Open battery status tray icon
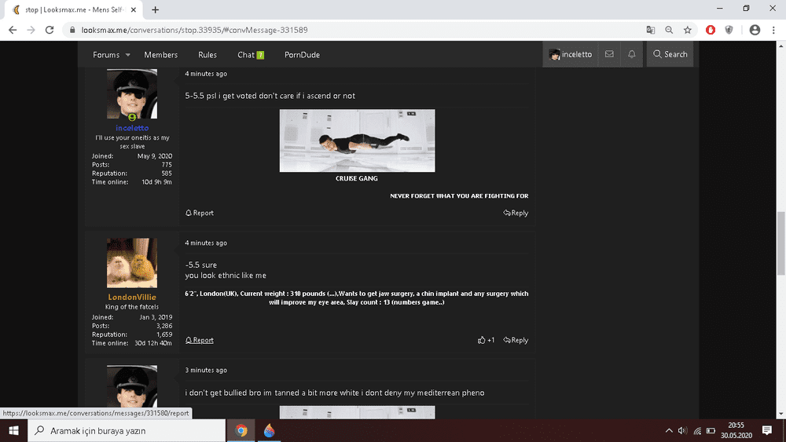786x442 pixels. pos(711,430)
